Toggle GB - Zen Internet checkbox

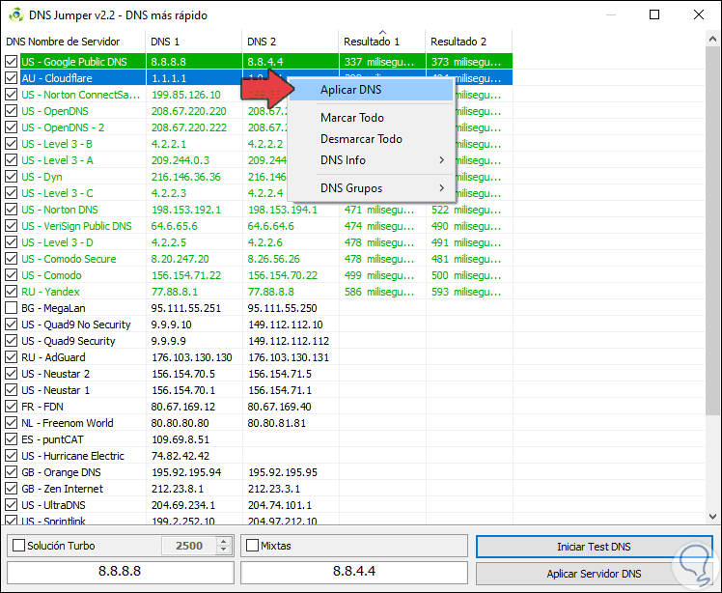[x=11, y=489]
